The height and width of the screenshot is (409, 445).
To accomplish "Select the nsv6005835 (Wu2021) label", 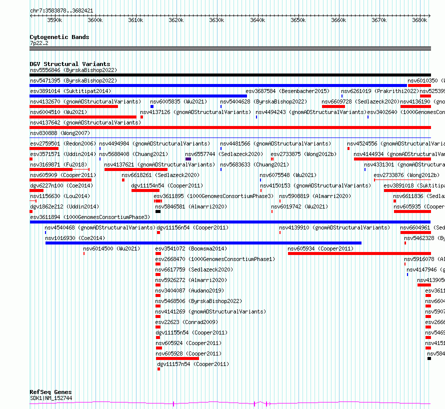I will [x=178, y=101].
